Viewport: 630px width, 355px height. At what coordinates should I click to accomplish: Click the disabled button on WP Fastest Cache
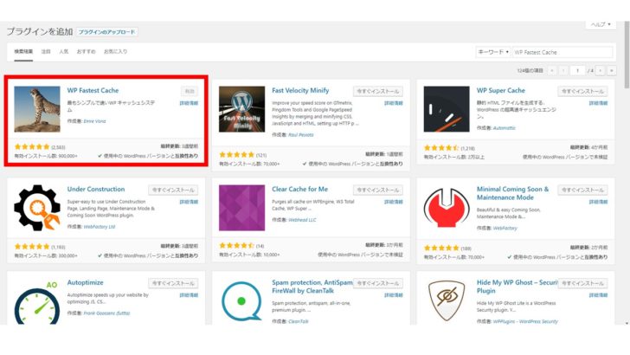coord(190,91)
